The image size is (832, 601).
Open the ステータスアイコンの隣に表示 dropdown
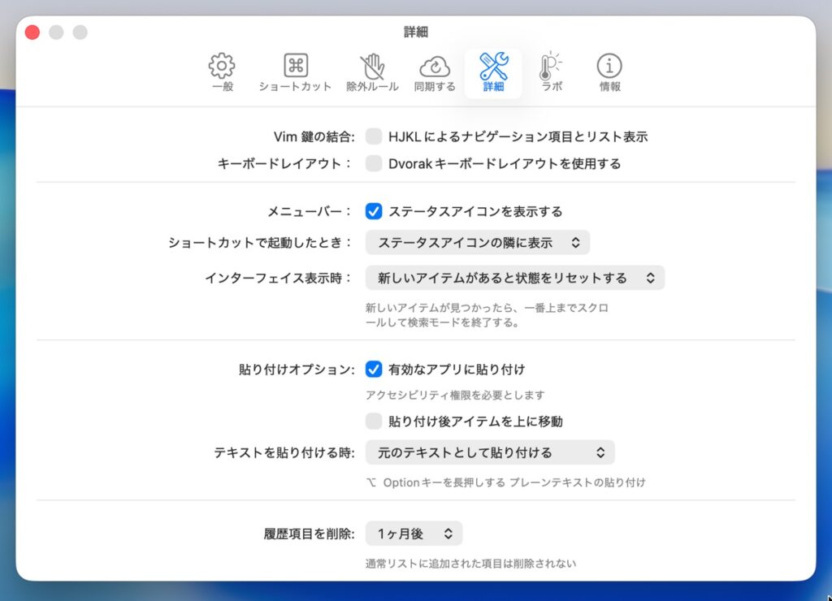[478, 242]
